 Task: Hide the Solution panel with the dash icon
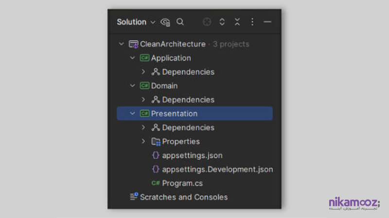tap(267, 22)
